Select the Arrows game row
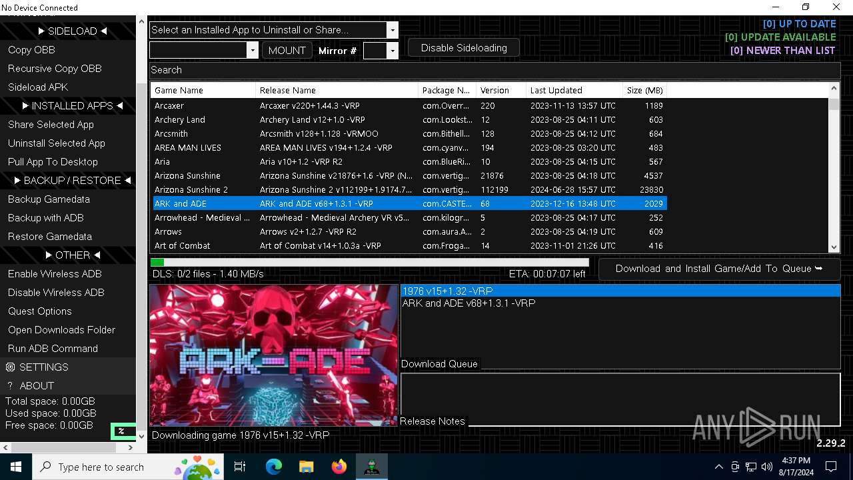Image resolution: width=853 pixels, height=480 pixels. 409,231
